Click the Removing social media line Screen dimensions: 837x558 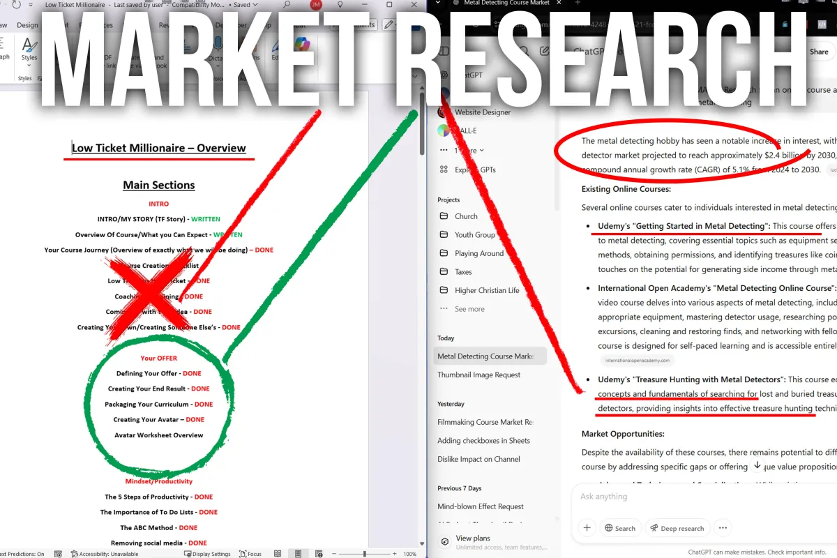159,543
